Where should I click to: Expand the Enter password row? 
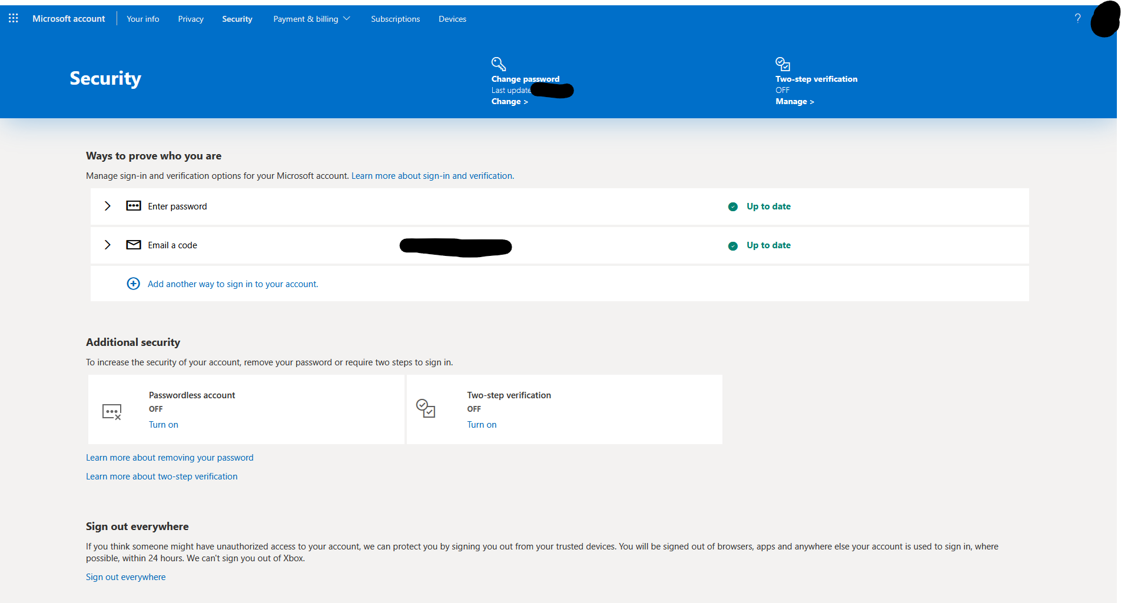pyautogui.click(x=107, y=206)
